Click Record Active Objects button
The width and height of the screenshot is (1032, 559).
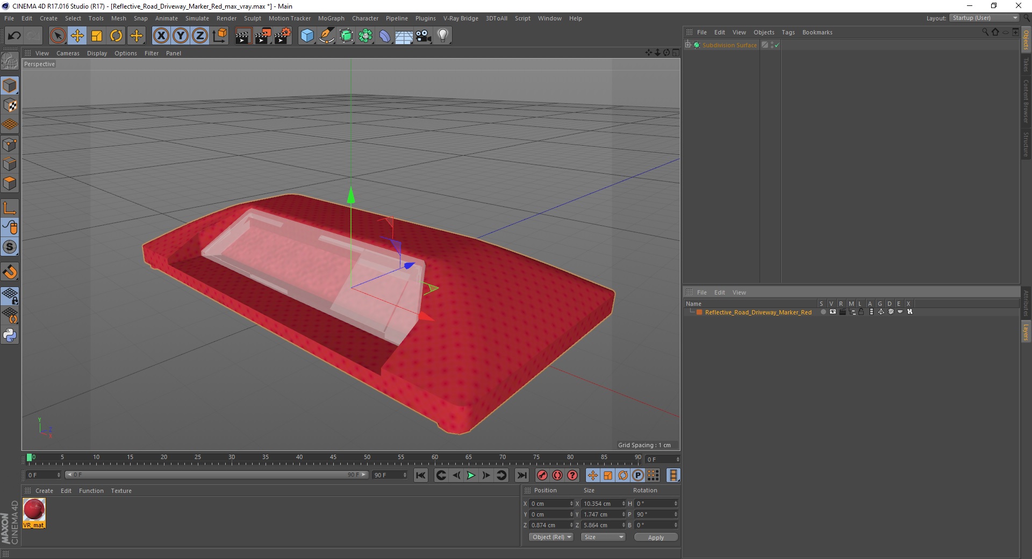click(x=542, y=475)
